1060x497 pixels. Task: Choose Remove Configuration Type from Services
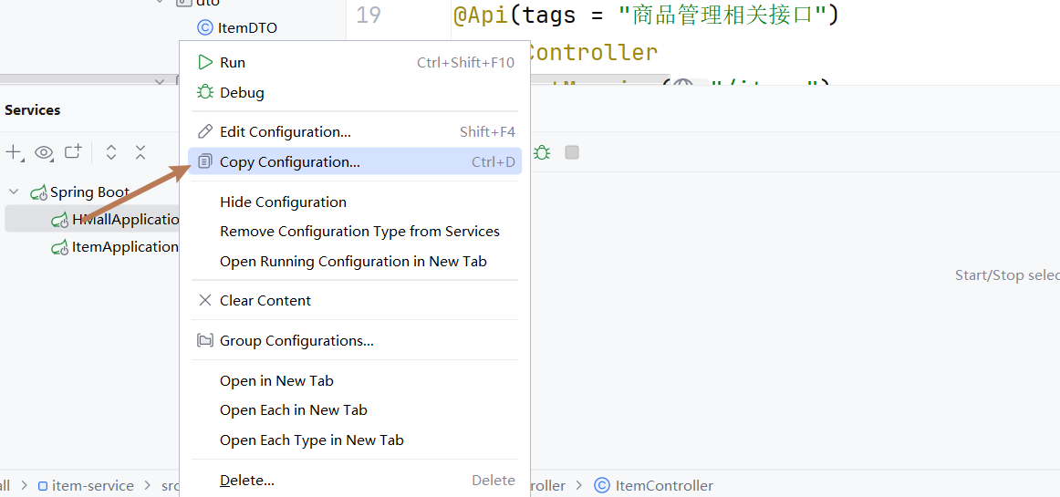tap(359, 232)
